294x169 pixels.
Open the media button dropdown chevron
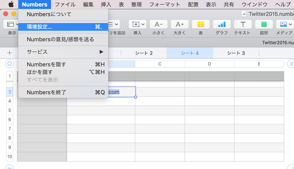290,24
